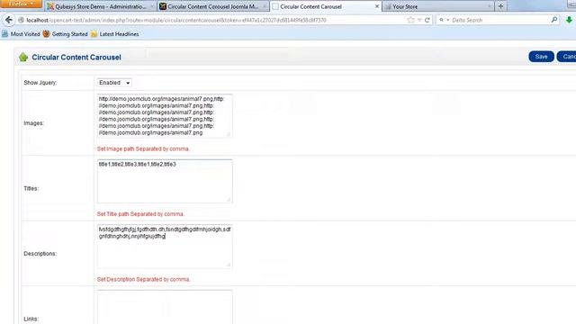
Task: Click the green Circular Content Carousel module icon
Action: (23, 57)
